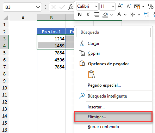The width and height of the screenshot is (155, 133).
Task: Expand the font color options arrow
Action: click(125, 15)
